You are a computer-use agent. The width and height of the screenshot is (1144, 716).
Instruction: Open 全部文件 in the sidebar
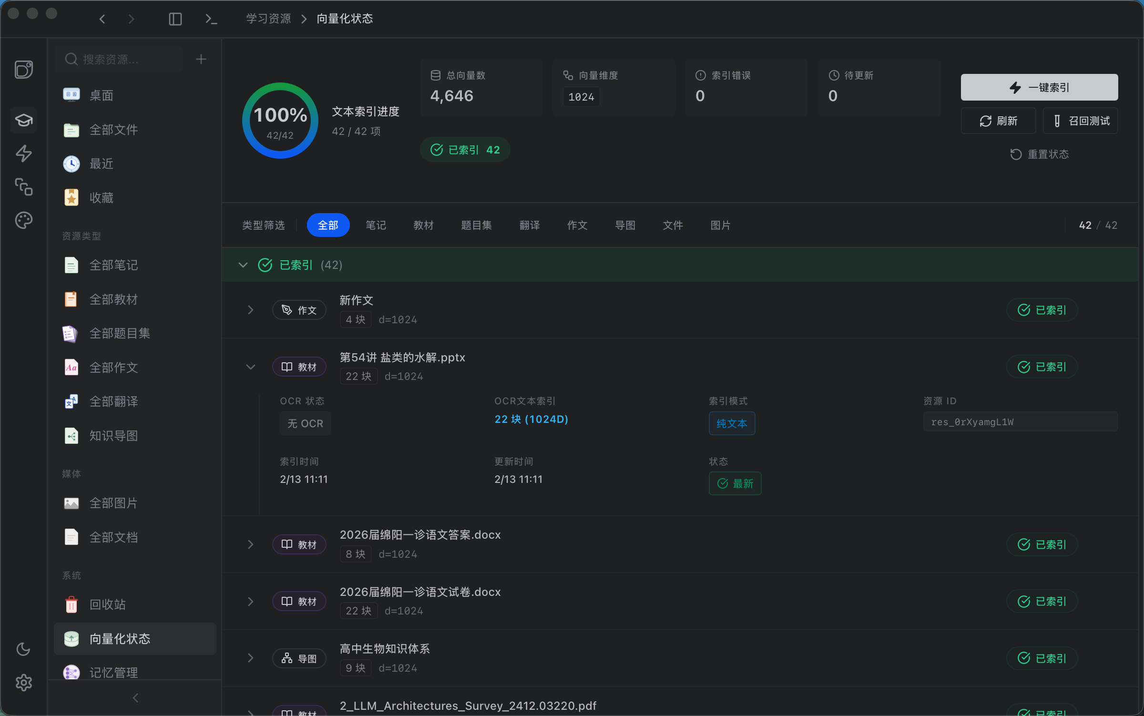pos(135,130)
